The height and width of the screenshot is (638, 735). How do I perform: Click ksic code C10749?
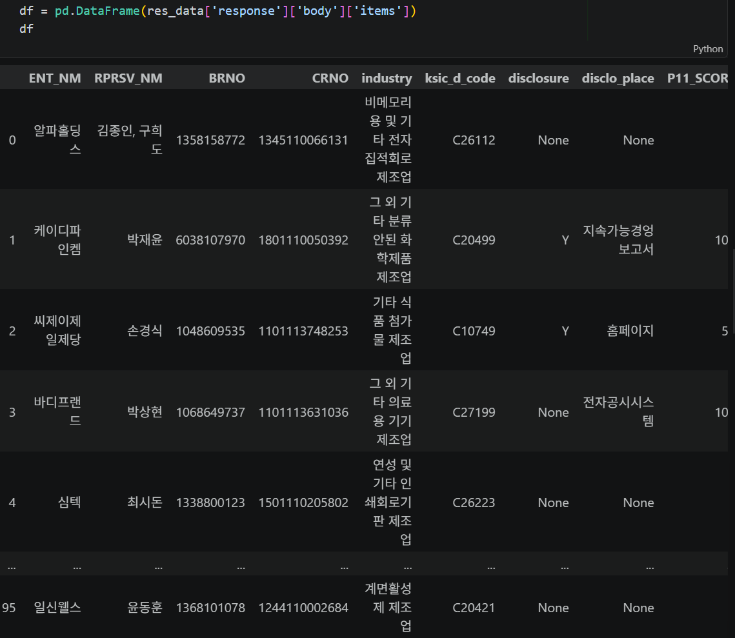[474, 331]
